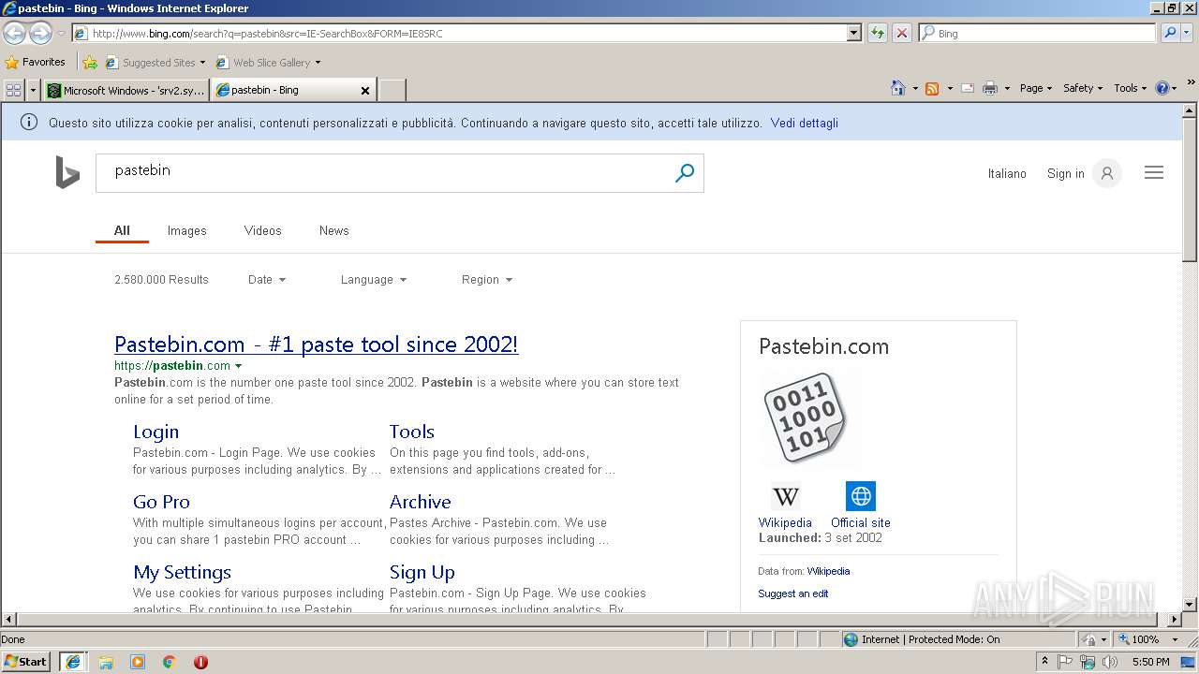Click the IE Forward arrow button
Viewport: 1199px width, 674px height.
point(40,34)
